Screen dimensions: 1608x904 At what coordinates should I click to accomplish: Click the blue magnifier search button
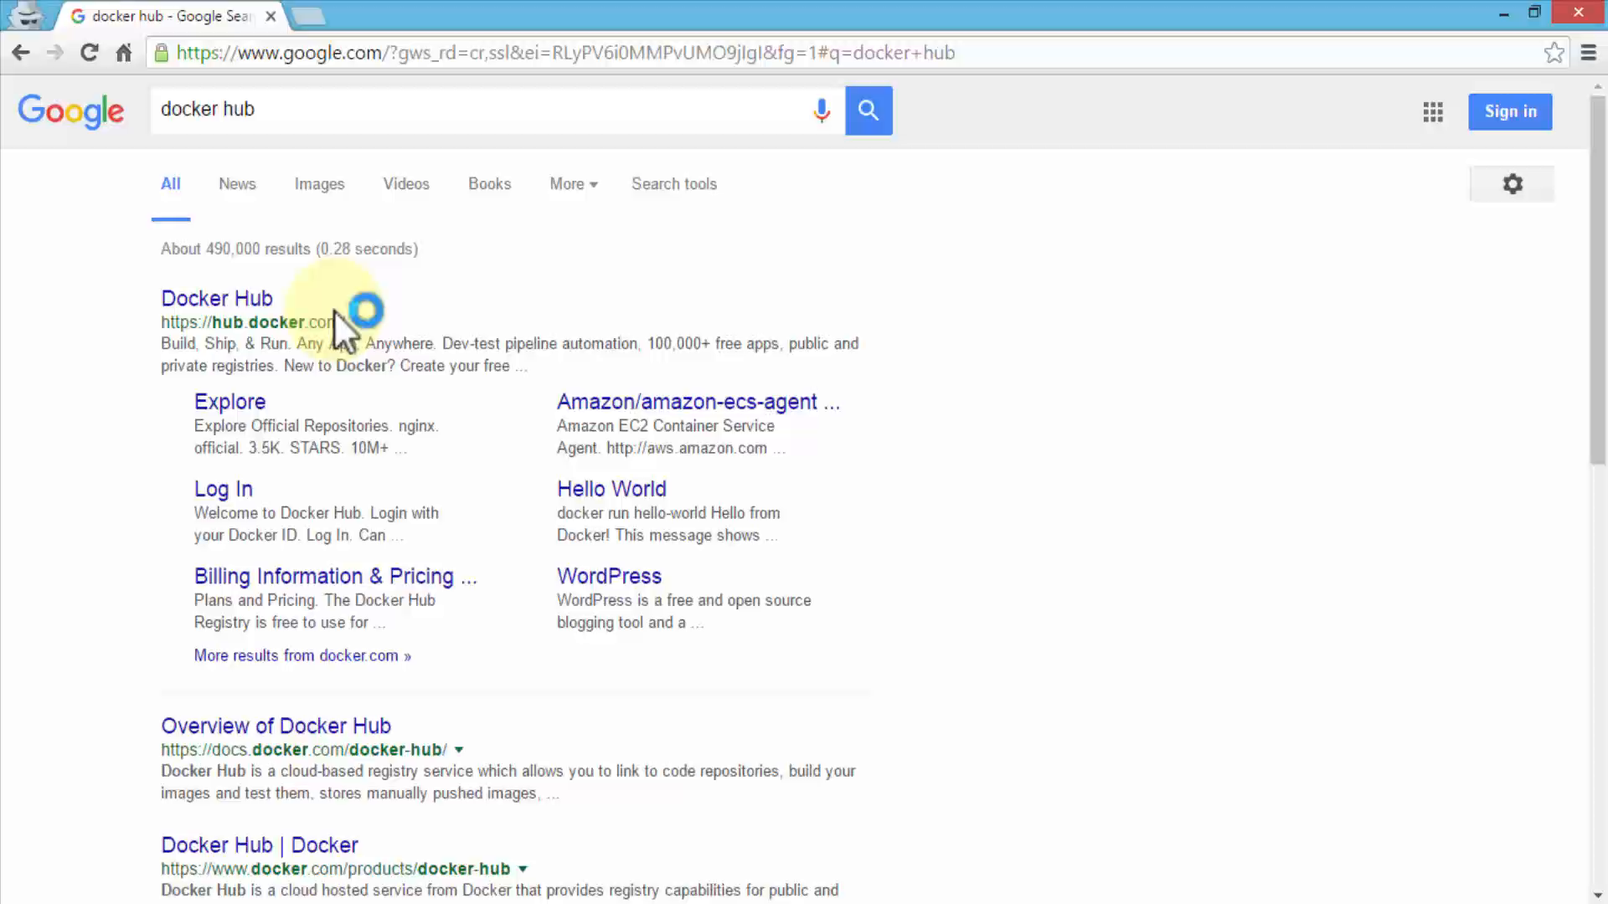click(x=868, y=110)
